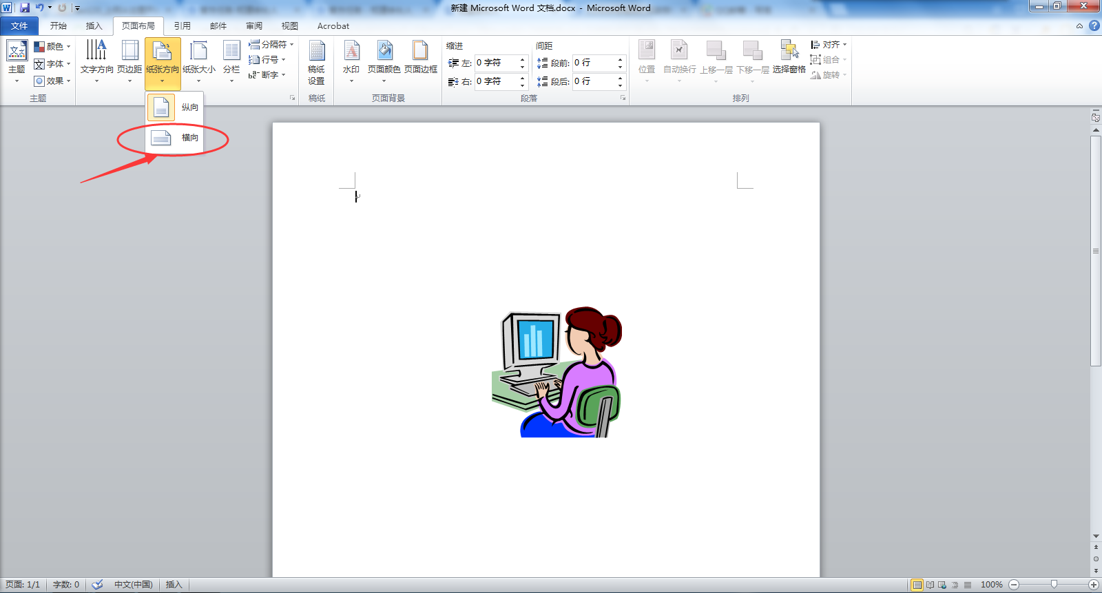
Task: Open the Selection Pane (选择窗格)
Action: [789, 58]
